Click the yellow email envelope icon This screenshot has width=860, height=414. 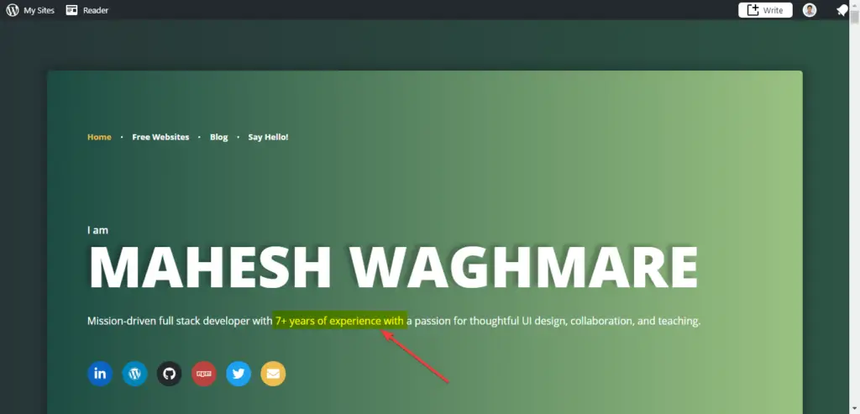(273, 374)
